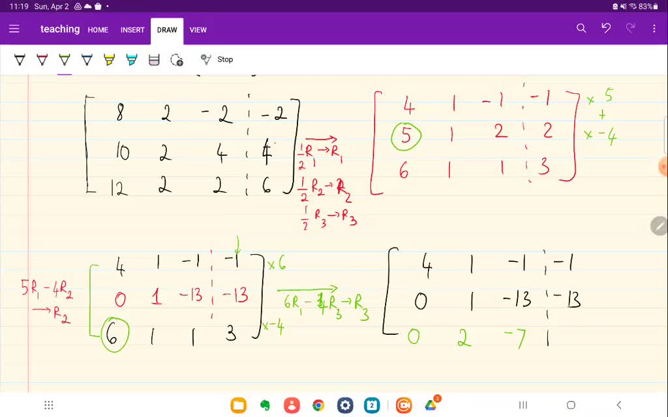This screenshot has width=668, height=417.
Task: Stop drawing mode via the pen-stop icon
Action: tap(205, 59)
